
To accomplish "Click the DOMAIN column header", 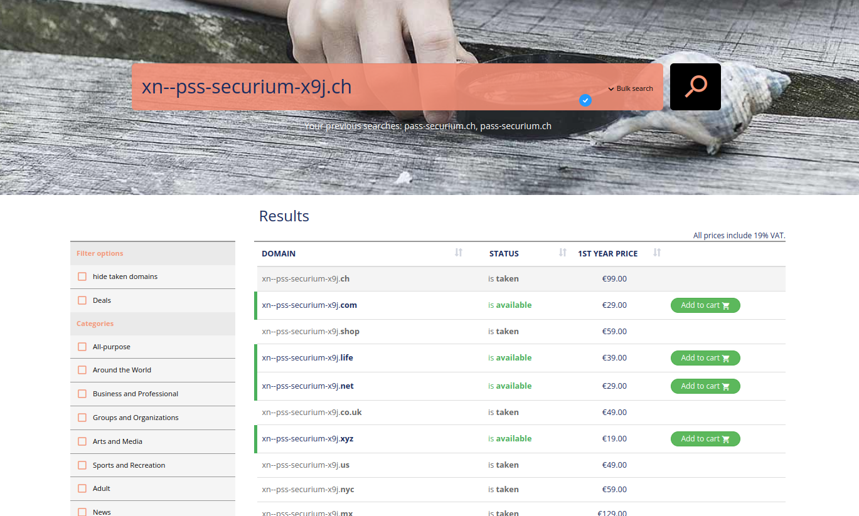I will [279, 254].
